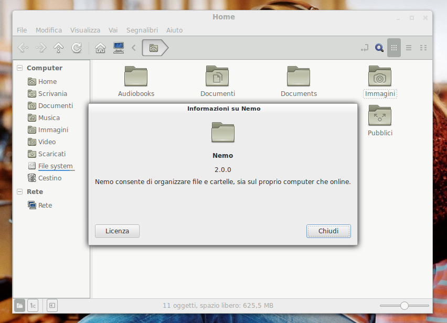Reload the current folder view
This screenshot has height=323, width=447.
[77, 48]
